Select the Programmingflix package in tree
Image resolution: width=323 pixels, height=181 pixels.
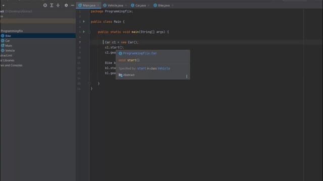[x=12, y=31]
